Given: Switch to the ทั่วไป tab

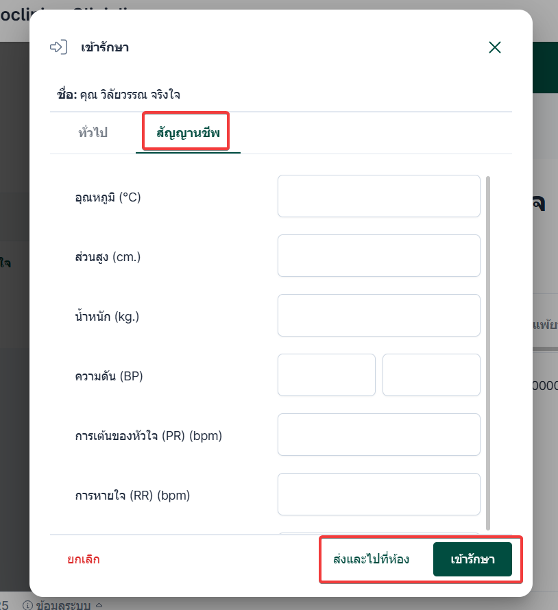Looking at the screenshot, I should [93, 132].
